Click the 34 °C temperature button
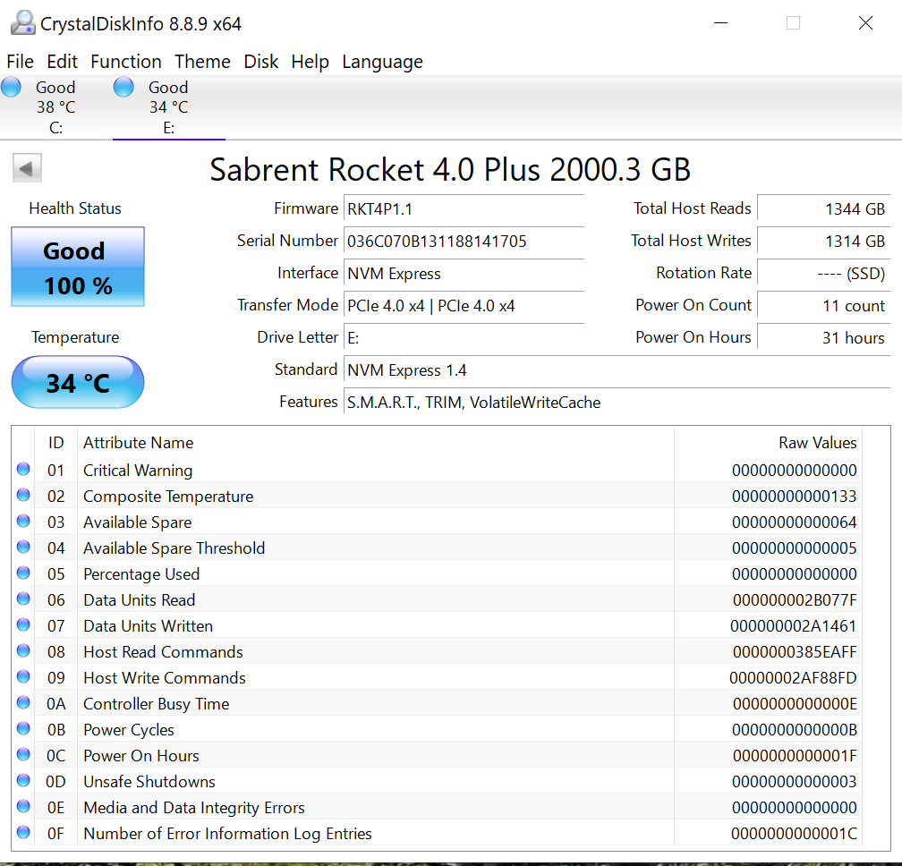The width and height of the screenshot is (902, 866). coord(78,383)
